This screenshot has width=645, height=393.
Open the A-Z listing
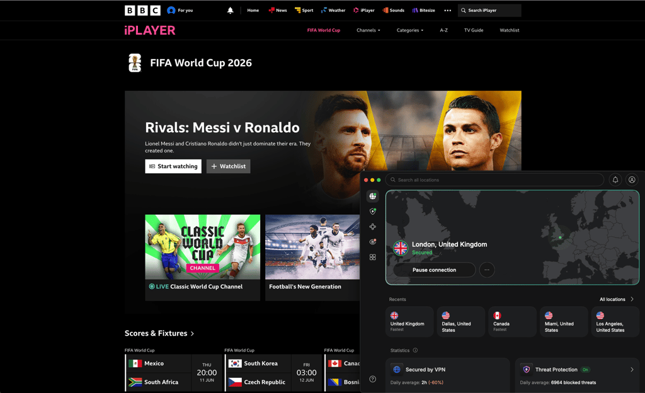coord(444,30)
